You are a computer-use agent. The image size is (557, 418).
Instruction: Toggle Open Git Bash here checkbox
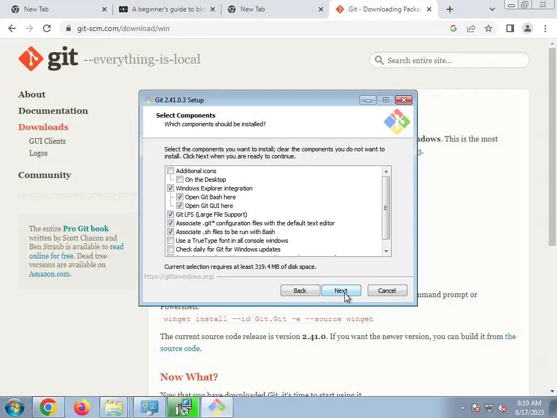(x=180, y=197)
